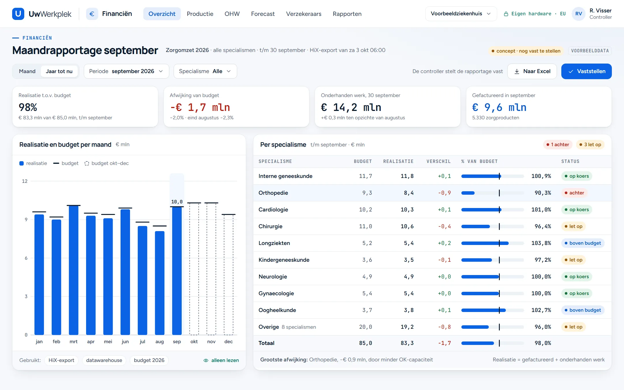
Task: Open the OHW tab
Action: pos(232,14)
